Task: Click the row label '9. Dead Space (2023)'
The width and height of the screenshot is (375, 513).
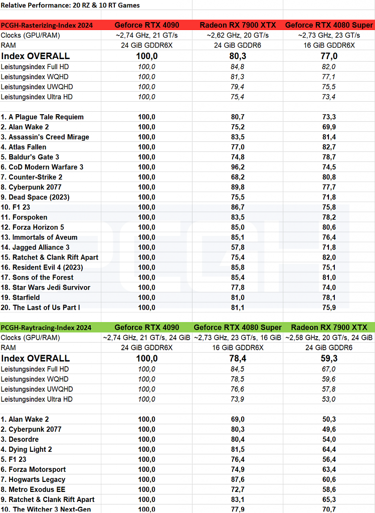Action: 35,197
